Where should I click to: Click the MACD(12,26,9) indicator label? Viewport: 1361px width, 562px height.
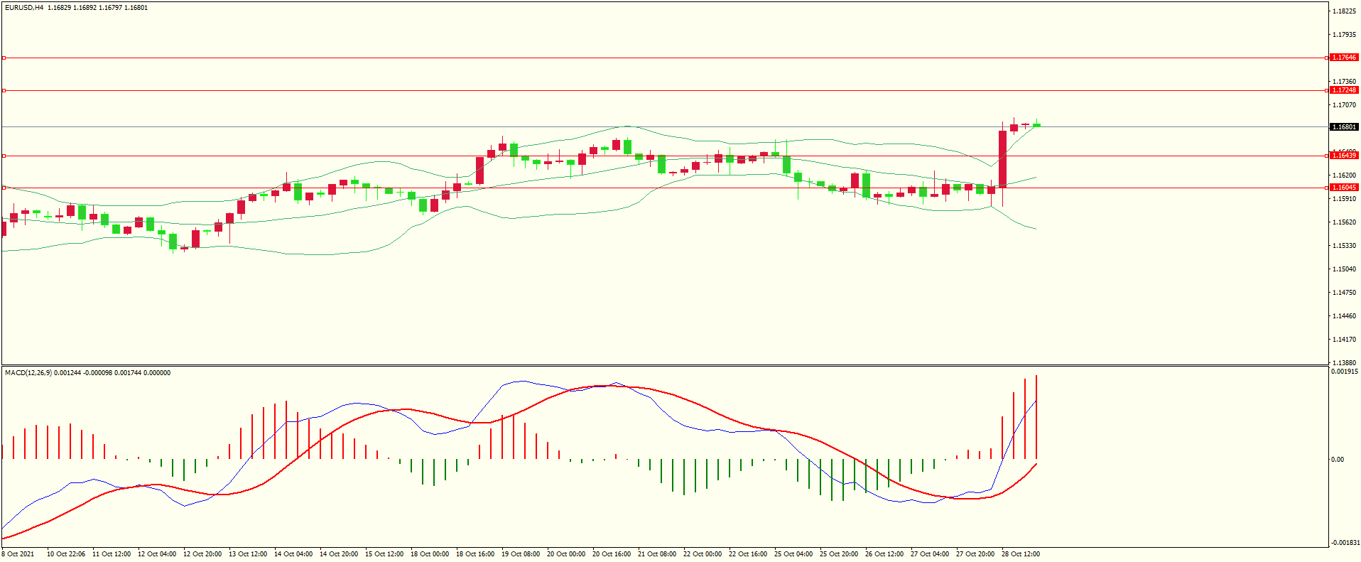(28, 373)
